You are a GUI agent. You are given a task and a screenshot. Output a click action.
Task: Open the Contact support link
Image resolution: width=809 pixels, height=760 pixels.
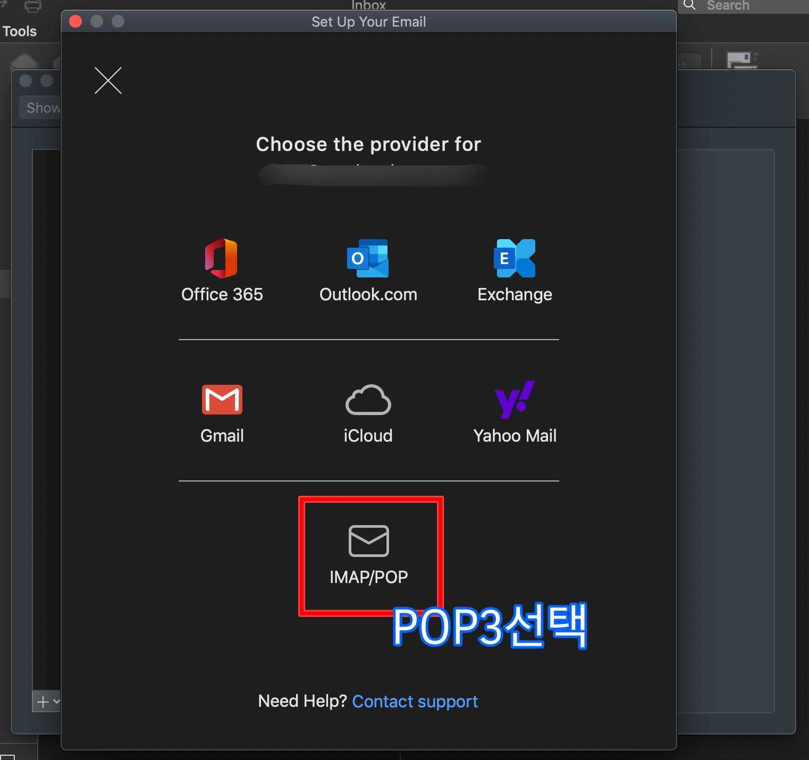point(415,702)
